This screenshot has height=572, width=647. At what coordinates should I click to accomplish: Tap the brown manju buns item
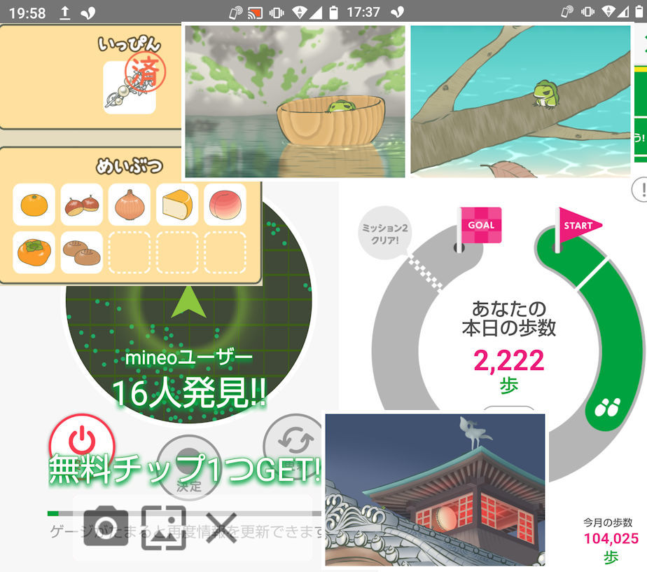tap(82, 252)
